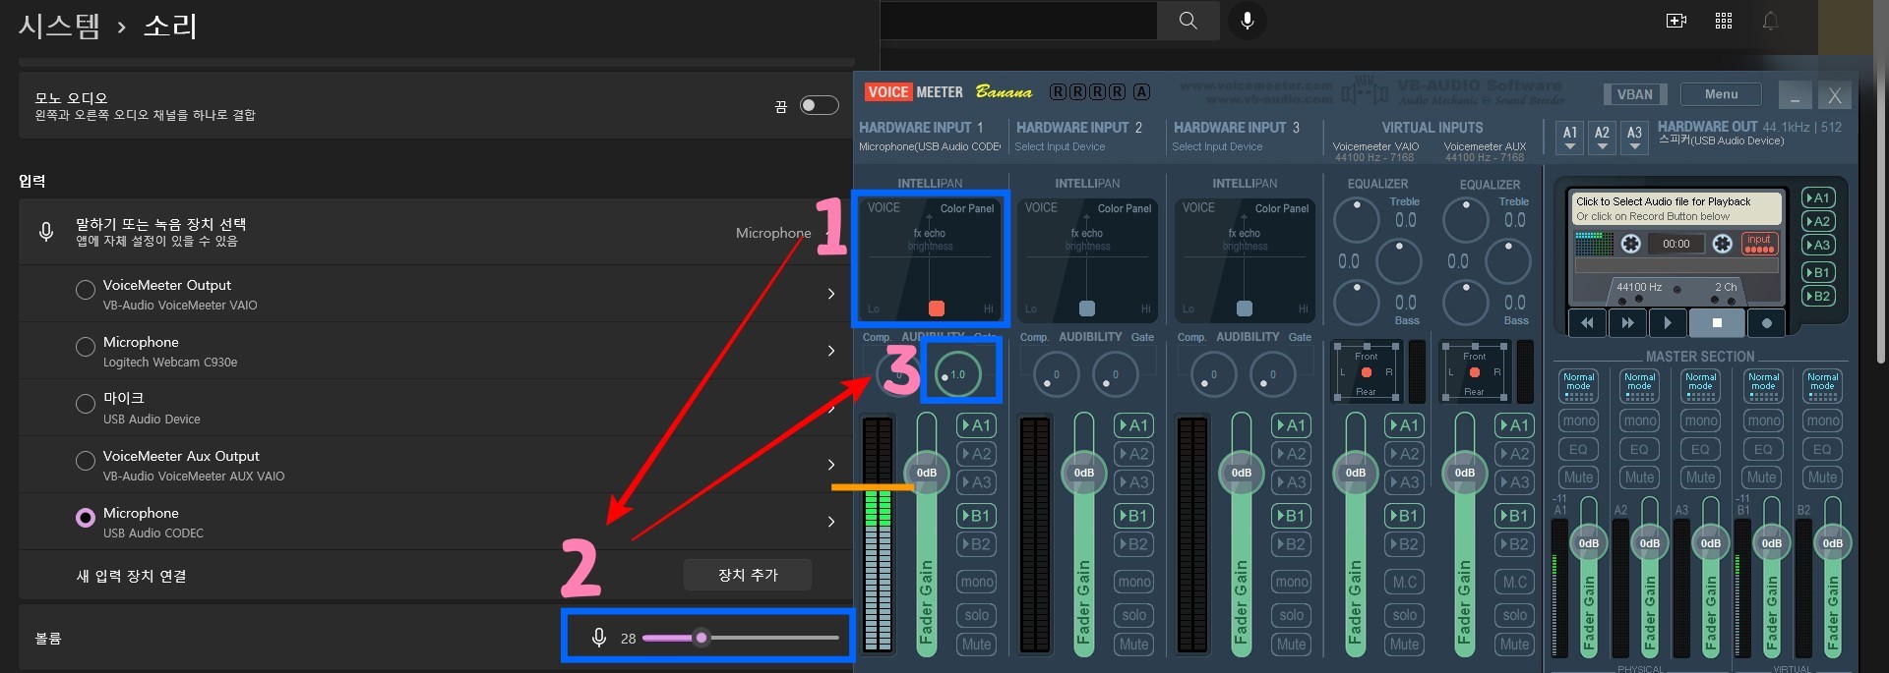This screenshot has width=1889, height=673.
Task: Select Microphone USB Audio CODEC radio
Action: tap(86, 518)
